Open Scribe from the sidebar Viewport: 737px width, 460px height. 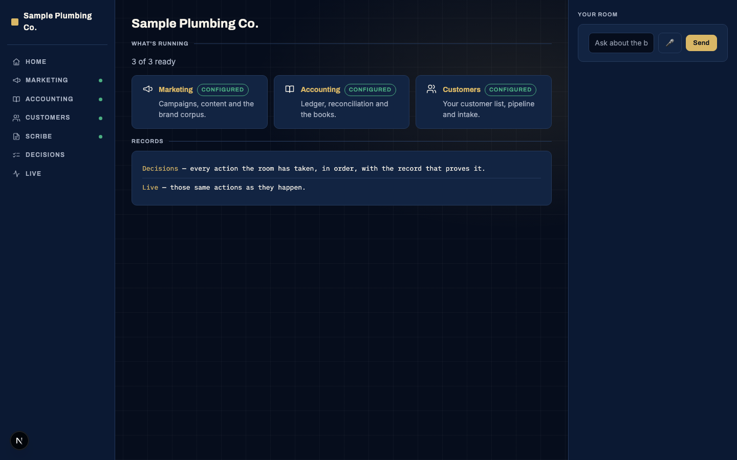pos(57,136)
